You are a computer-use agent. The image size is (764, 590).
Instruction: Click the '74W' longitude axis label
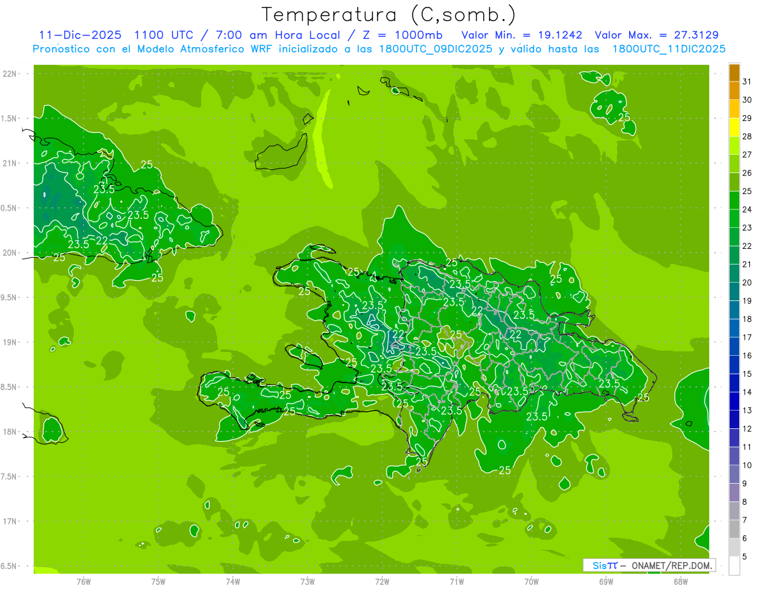[x=233, y=582]
